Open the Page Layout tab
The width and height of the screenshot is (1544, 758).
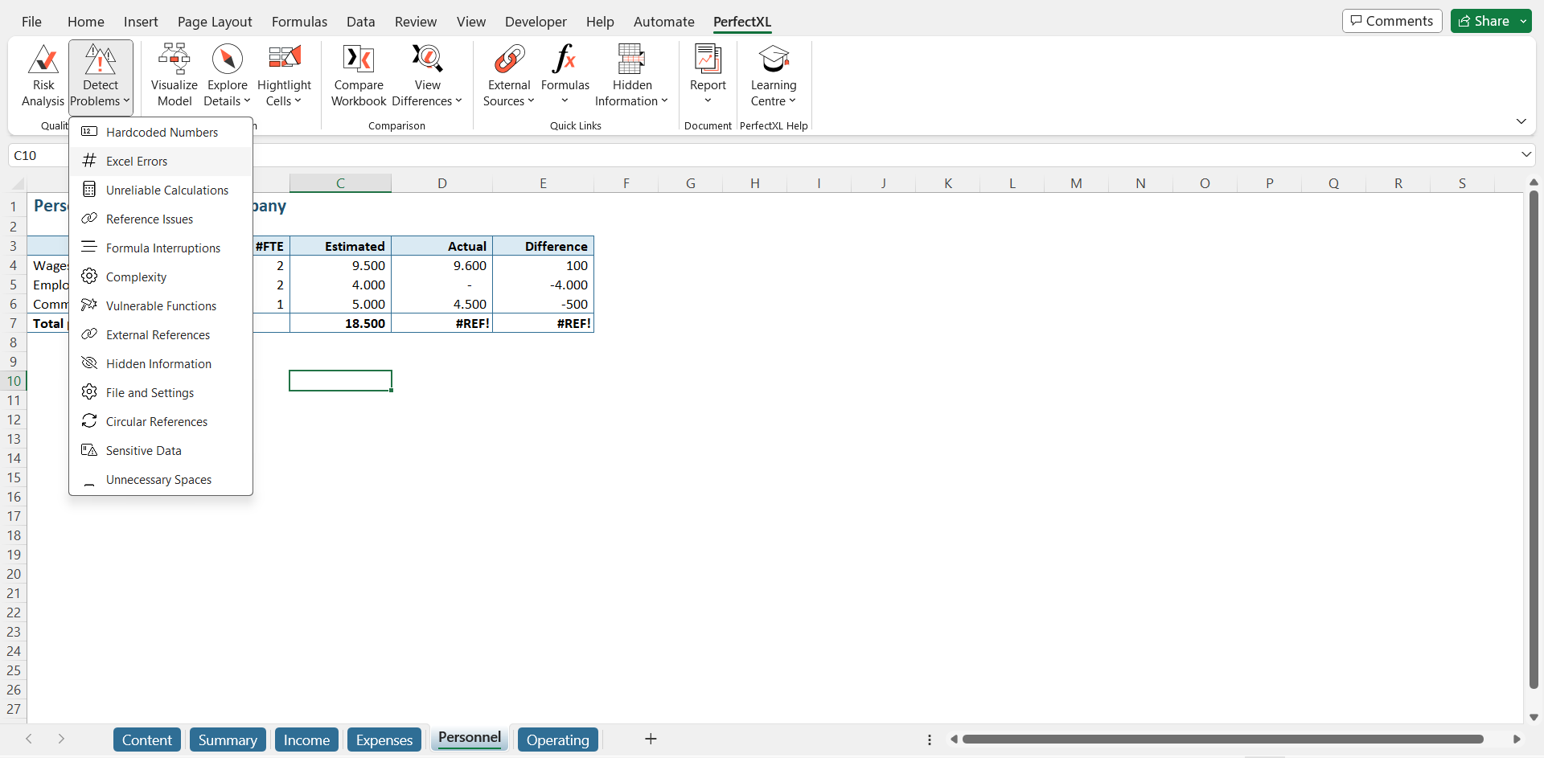(x=215, y=22)
